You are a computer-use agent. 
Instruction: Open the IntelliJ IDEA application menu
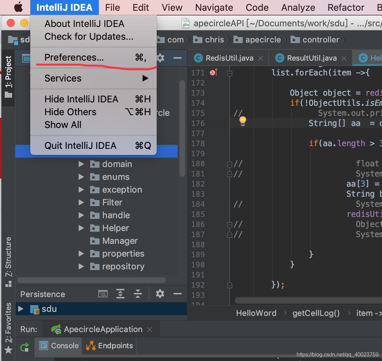click(64, 7)
